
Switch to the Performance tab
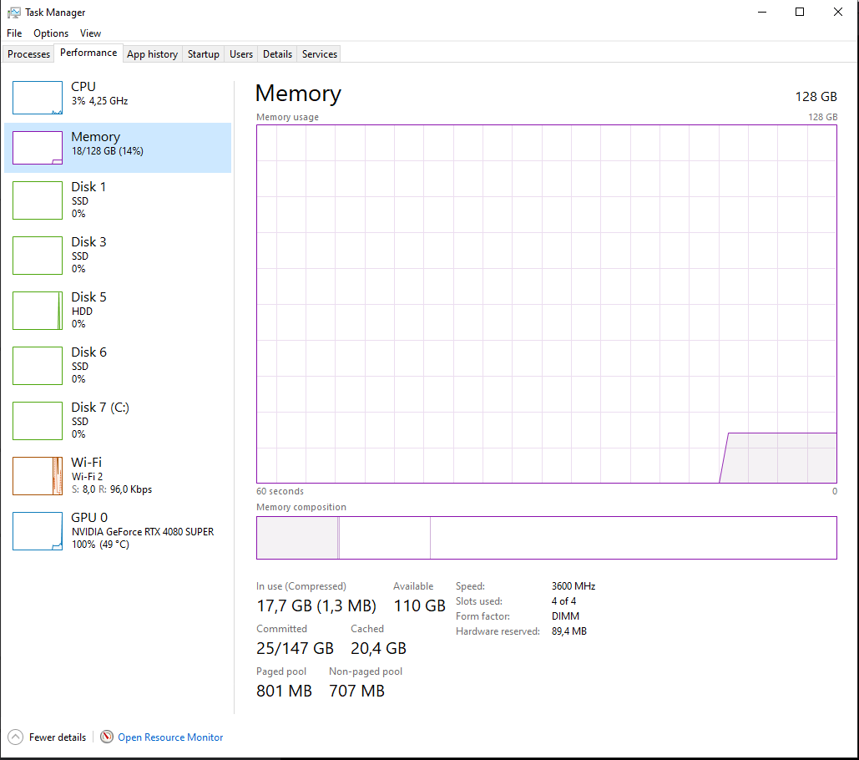click(x=88, y=53)
